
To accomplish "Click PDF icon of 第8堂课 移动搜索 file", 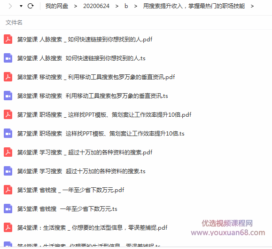I will tap(8, 77).
